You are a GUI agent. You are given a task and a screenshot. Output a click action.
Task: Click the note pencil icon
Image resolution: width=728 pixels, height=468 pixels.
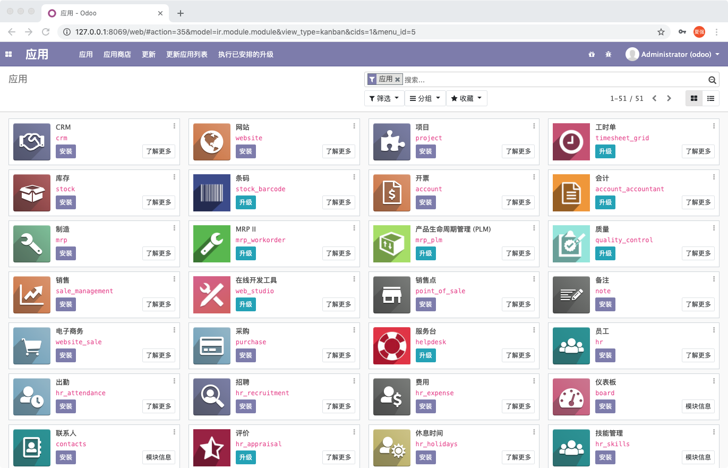571,295
